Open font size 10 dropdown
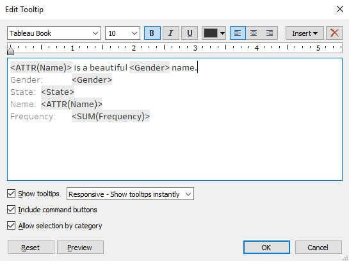349x261 pixels. click(123, 33)
